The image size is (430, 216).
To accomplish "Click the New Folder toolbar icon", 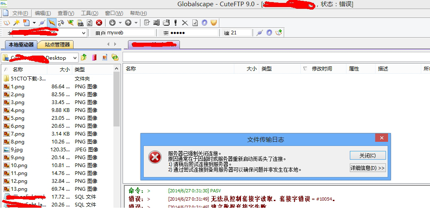I will point(166,23).
